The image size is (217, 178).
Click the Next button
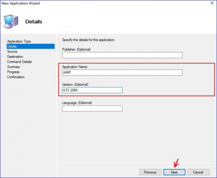pyautogui.click(x=174, y=172)
